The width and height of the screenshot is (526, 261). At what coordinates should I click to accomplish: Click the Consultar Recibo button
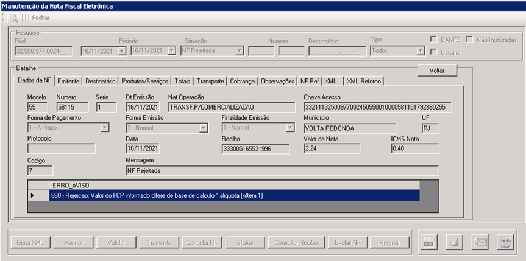[296, 242]
